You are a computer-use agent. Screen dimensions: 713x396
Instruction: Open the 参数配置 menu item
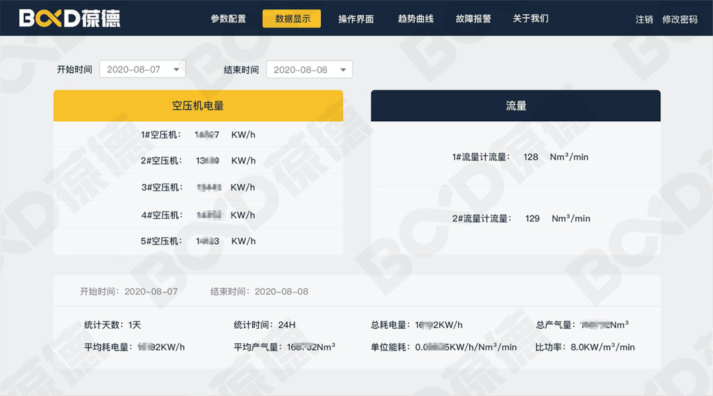coord(228,19)
